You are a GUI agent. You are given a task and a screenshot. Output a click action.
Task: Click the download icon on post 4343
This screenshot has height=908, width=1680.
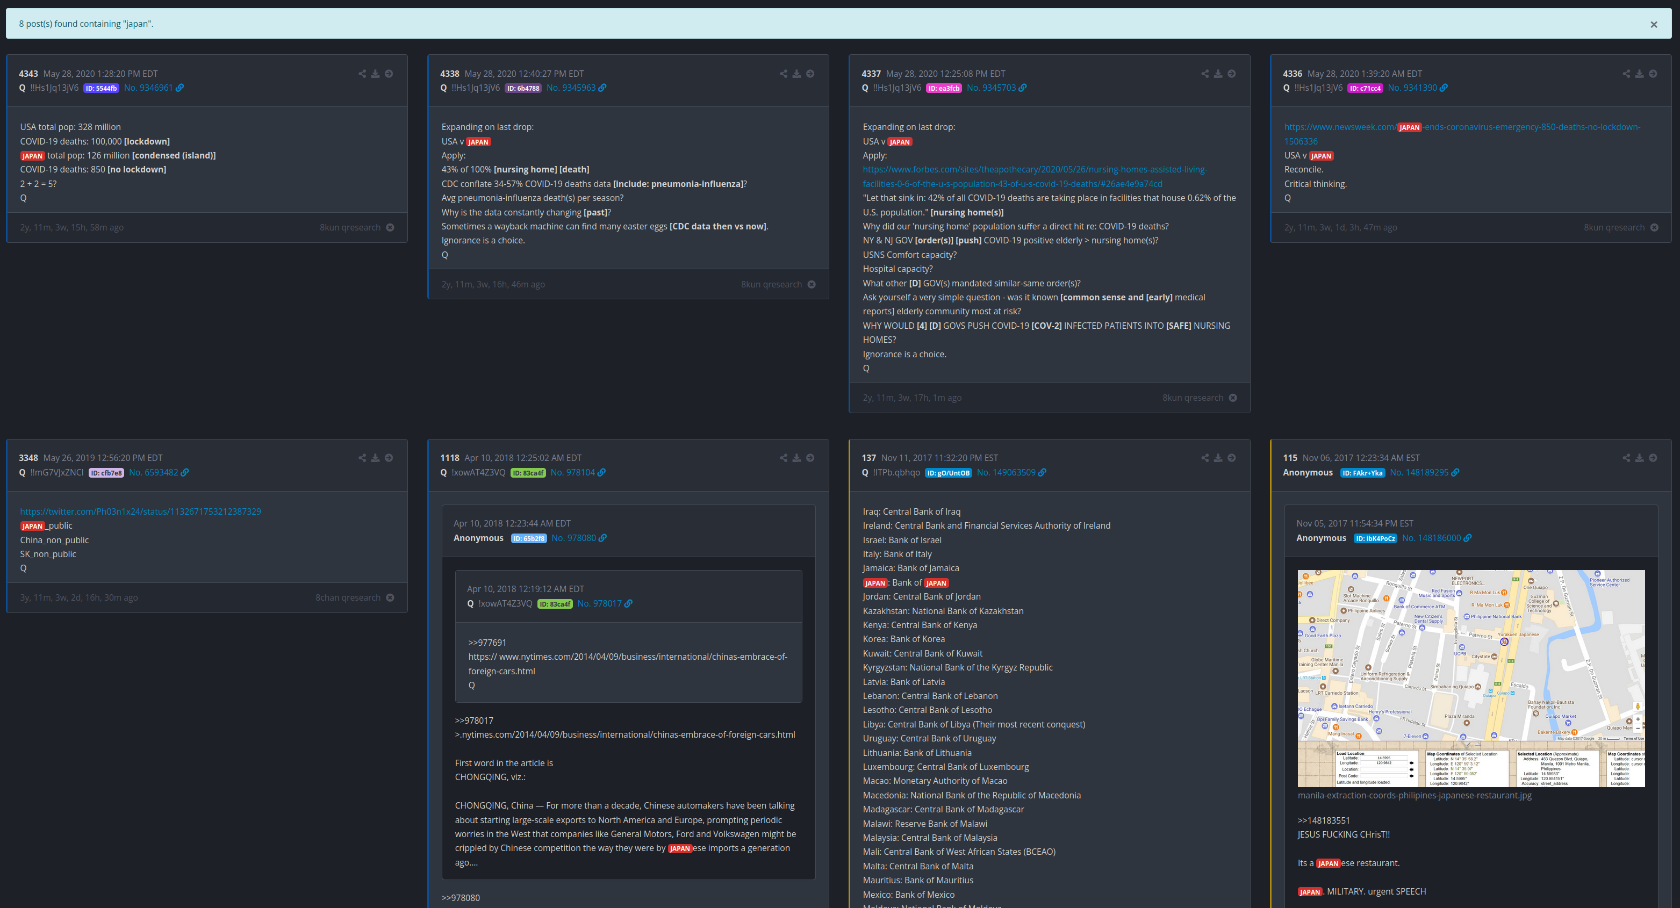(x=375, y=74)
